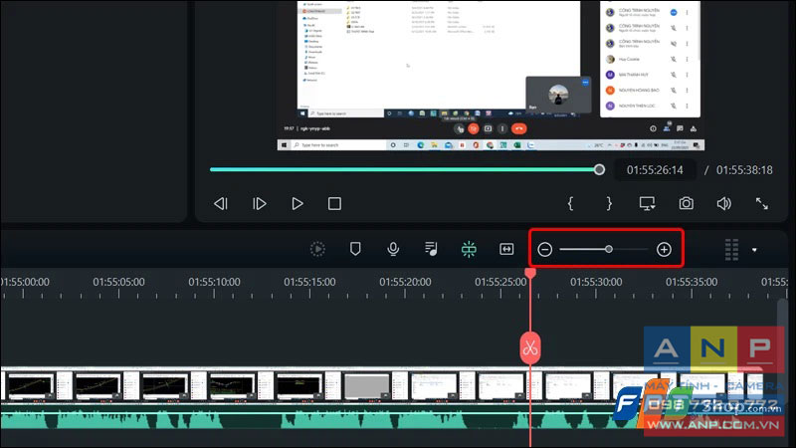Image resolution: width=796 pixels, height=448 pixels.
Task: Zoom in timeline with the plus button
Action: tap(664, 250)
